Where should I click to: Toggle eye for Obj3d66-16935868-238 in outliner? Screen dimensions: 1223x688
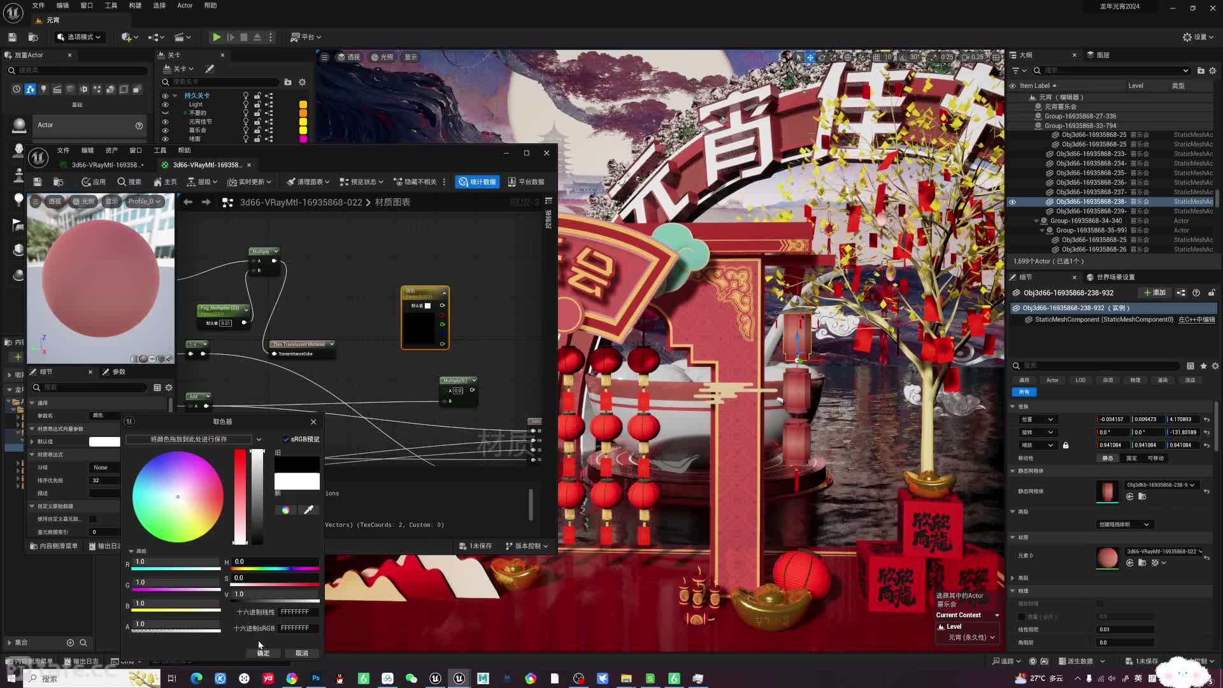(x=1012, y=202)
